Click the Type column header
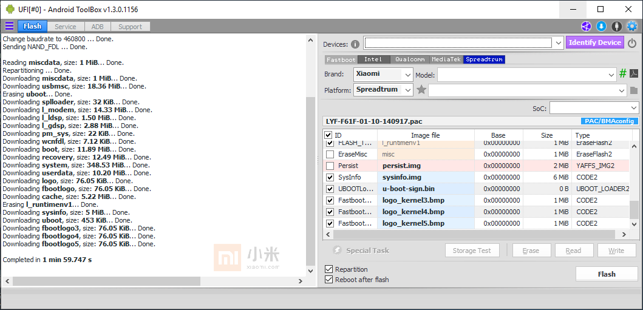643x310 pixels. pyautogui.click(x=601, y=135)
